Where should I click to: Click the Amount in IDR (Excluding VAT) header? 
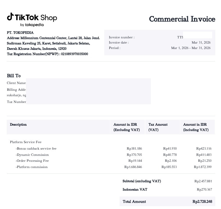pyautogui.click(x=127, y=127)
